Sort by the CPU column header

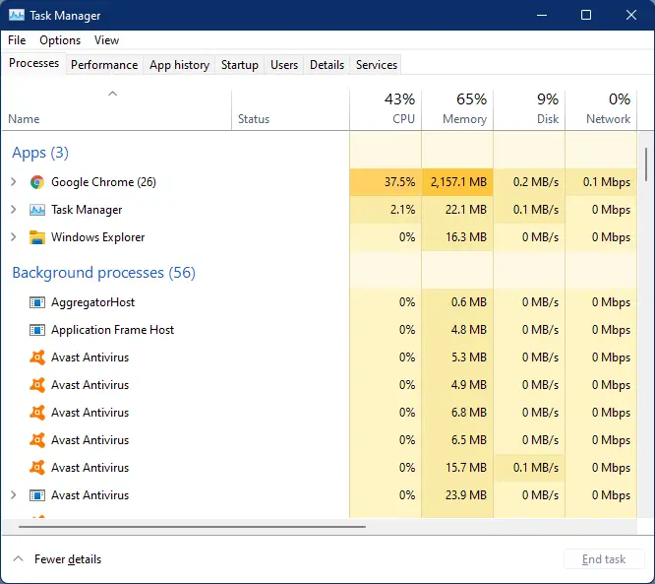coord(386,109)
